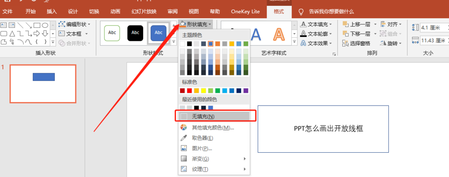Switch to the Slide Show (幻灯片放映) tab
The image size is (449, 177).
pyautogui.click(x=144, y=12)
